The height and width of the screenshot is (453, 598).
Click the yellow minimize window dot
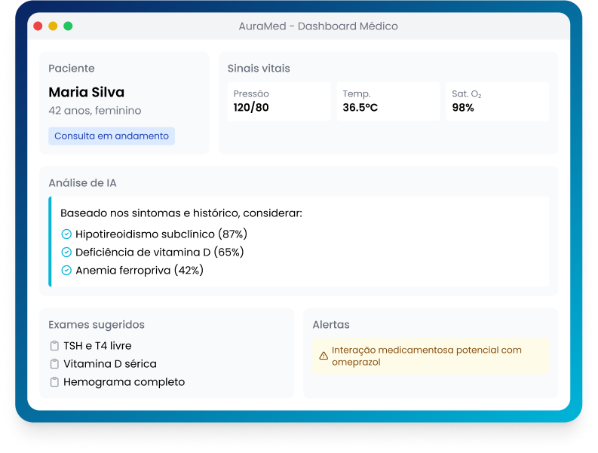click(53, 26)
